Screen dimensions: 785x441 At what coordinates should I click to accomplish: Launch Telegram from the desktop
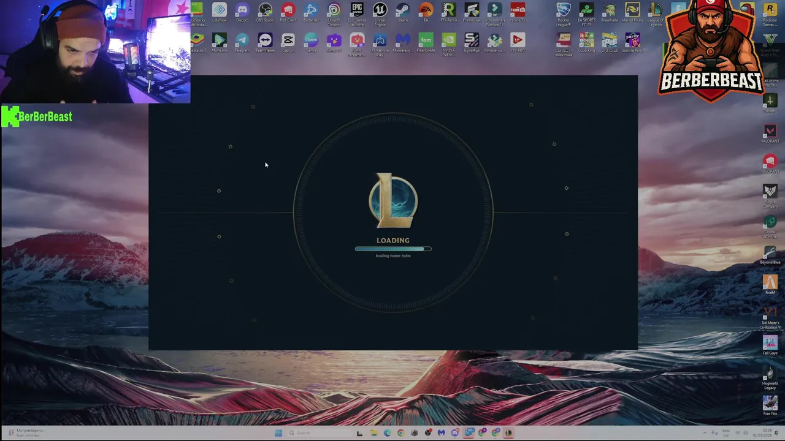[x=242, y=43]
